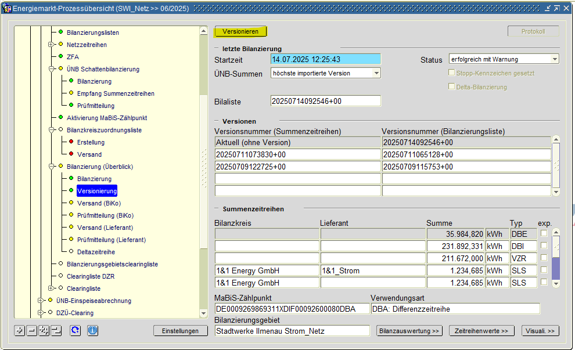The image size is (575, 350).
Task: Check the exp. box in the DBE row
Action: pyautogui.click(x=544, y=233)
